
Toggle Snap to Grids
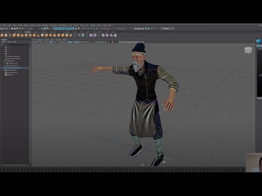[x=84, y=29]
